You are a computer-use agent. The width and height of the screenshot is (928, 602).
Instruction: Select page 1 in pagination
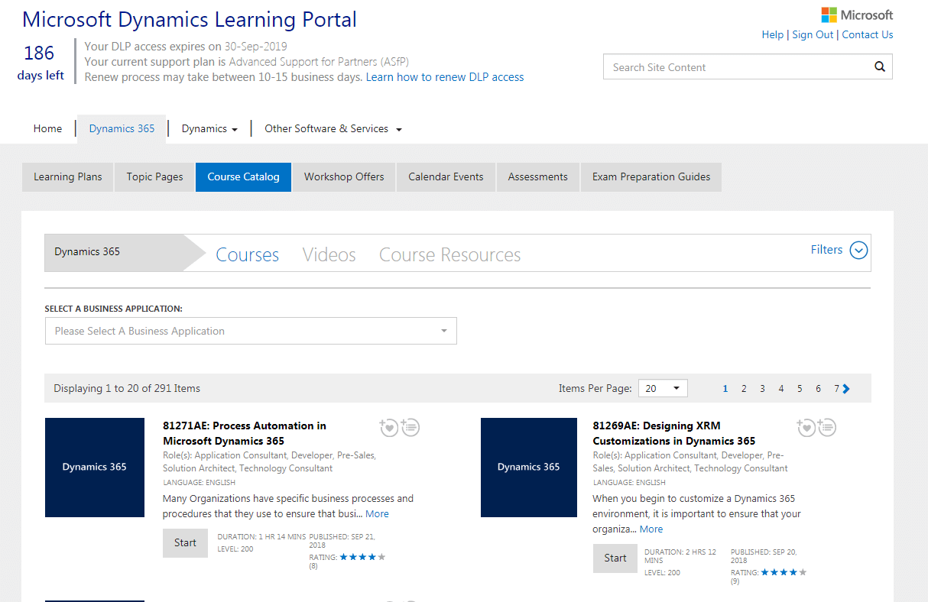pyautogui.click(x=725, y=389)
